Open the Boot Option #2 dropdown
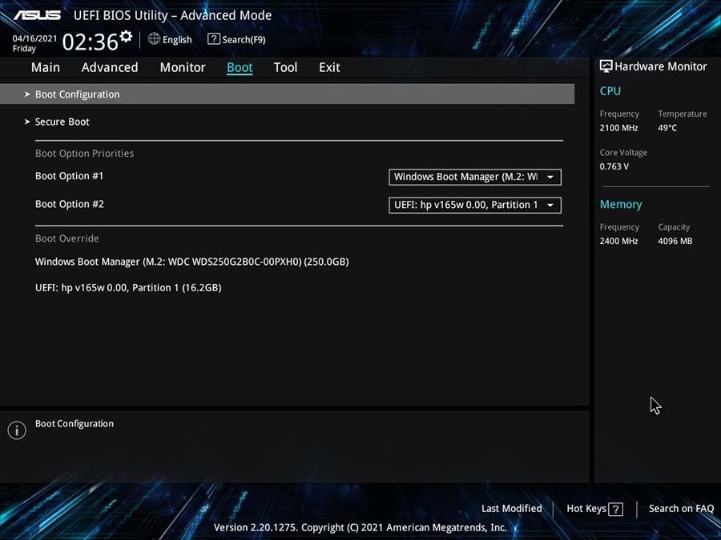Image resolution: width=721 pixels, height=540 pixels. pos(475,205)
